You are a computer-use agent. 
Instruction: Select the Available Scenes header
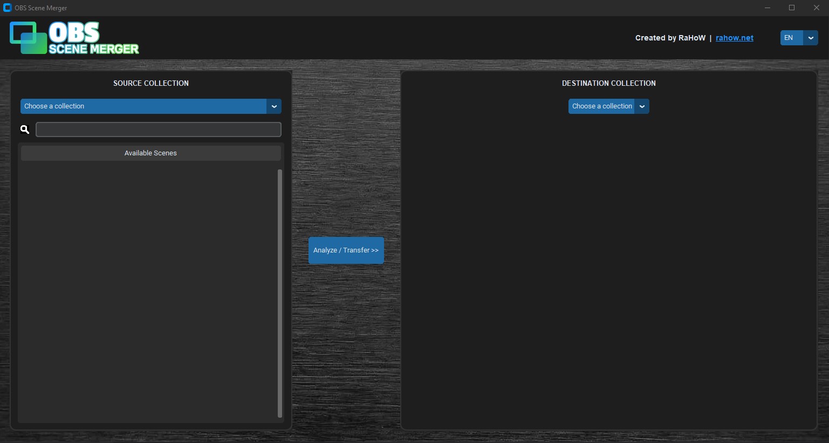[x=150, y=153]
